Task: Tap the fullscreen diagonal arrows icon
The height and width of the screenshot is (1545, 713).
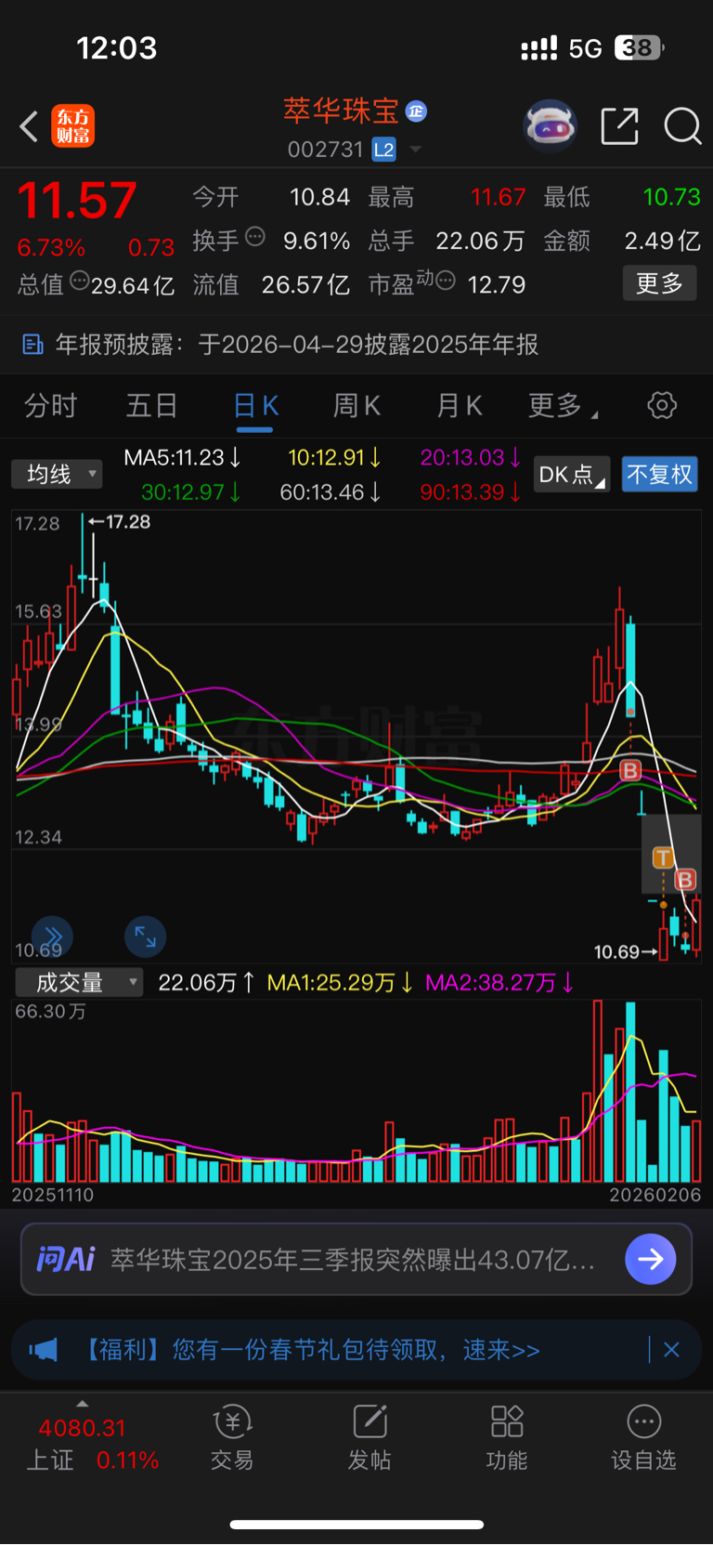Action: (x=146, y=936)
